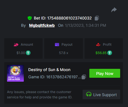The image size is (128, 107).
Task: Click the green verified shield icon
Action: [30, 18]
